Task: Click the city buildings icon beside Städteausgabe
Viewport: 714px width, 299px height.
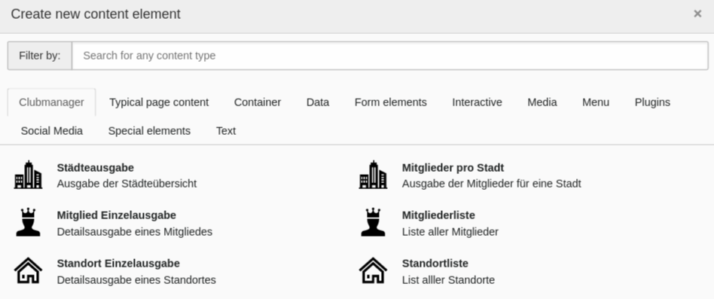Action: coord(28,175)
